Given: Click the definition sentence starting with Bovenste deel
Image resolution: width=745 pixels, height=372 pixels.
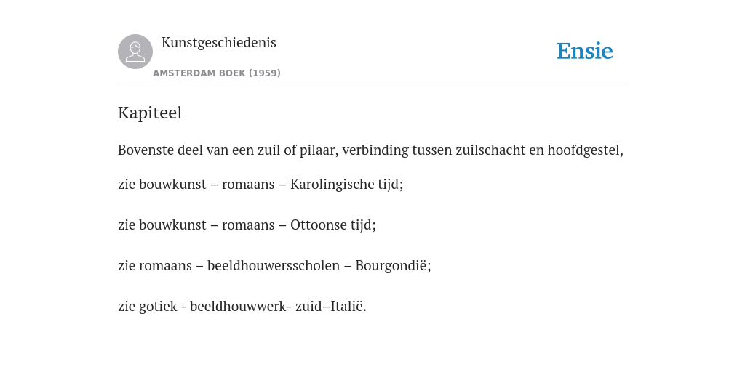Looking at the screenshot, I should 370,150.
